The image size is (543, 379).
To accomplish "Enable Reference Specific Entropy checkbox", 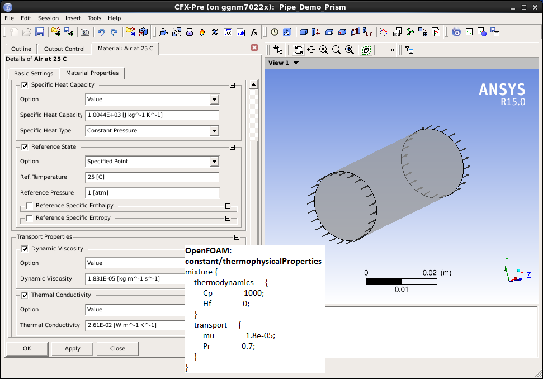I will tap(29, 217).
